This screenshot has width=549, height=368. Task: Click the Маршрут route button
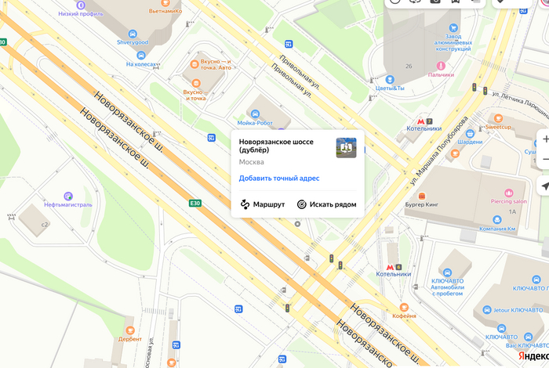pos(263,204)
